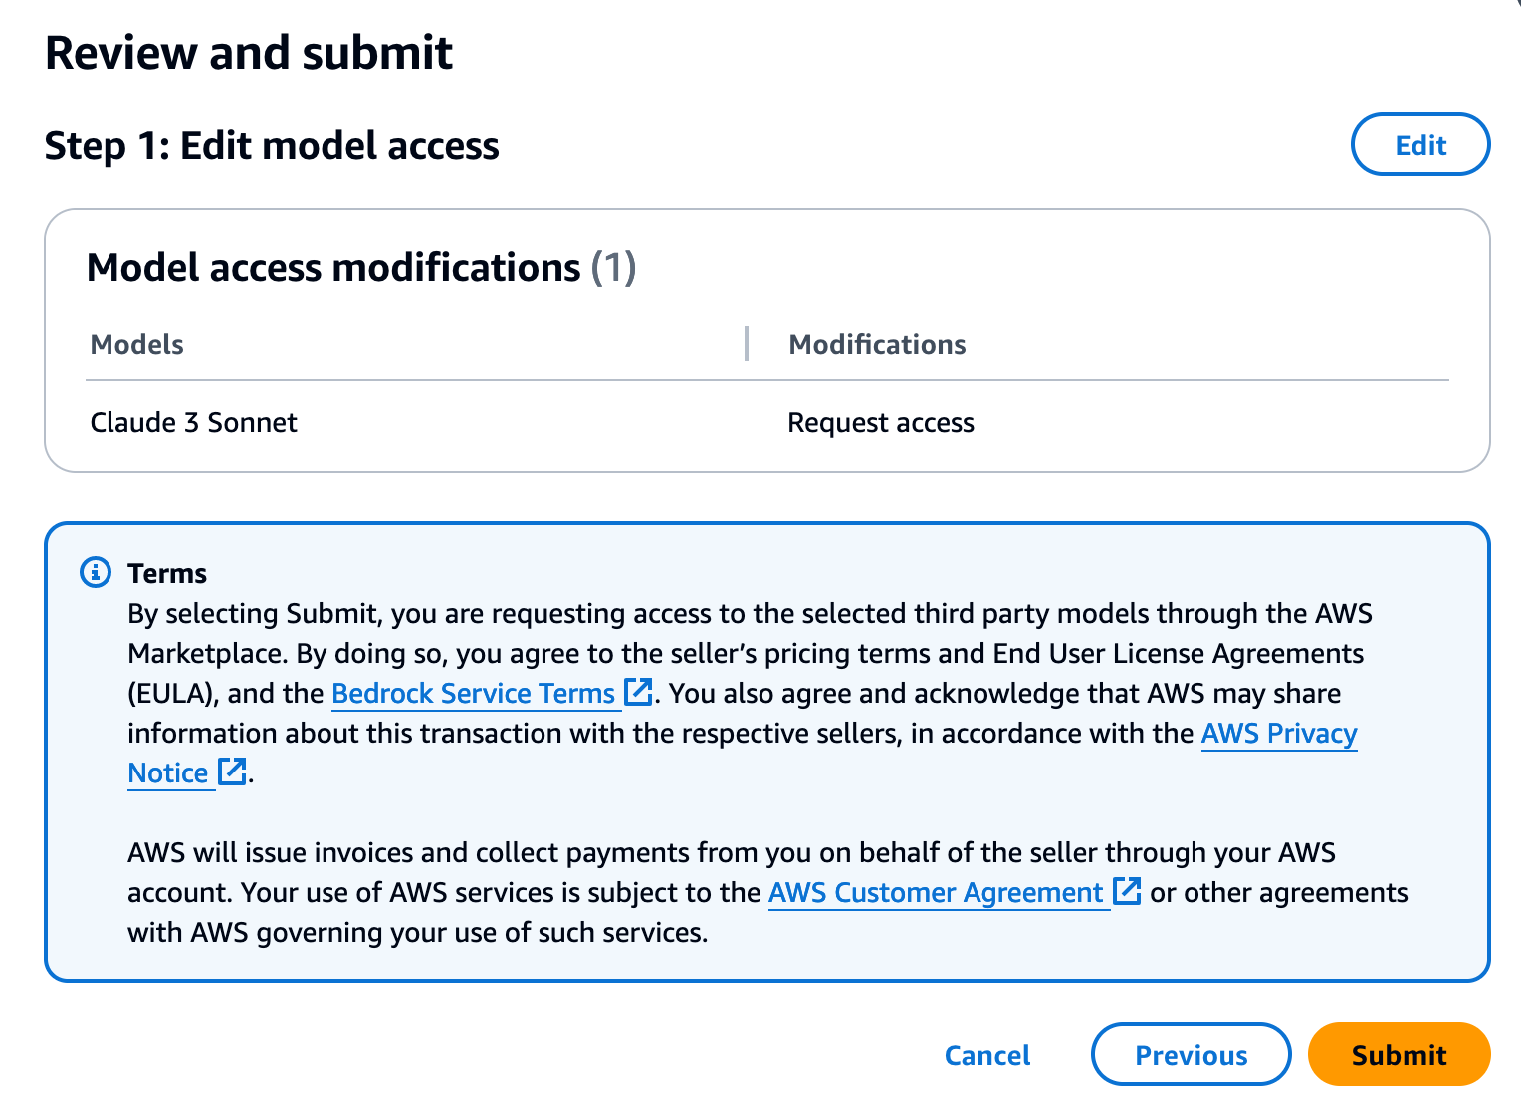The width and height of the screenshot is (1521, 1103).
Task: Click external-link icon after AWS Customer Agreement
Action: (1127, 890)
